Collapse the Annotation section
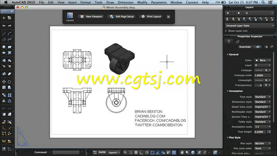Image resolution: width=277 pixels, height=156 pixels. 228,91
